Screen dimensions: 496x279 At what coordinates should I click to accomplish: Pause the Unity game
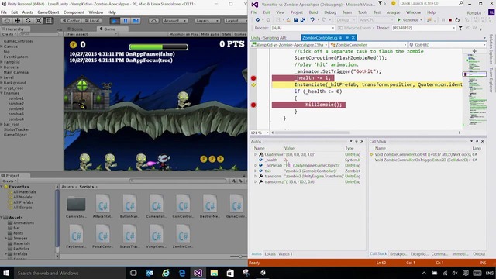pos(126,21)
